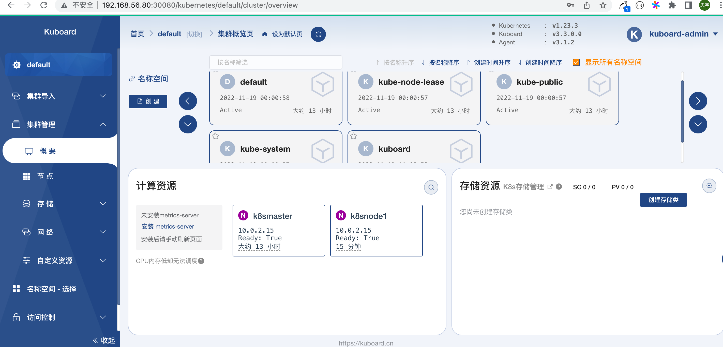Click the 创建 namespace button
The width and height of the screenshot is (723, 347).
[x=148, y=101]
